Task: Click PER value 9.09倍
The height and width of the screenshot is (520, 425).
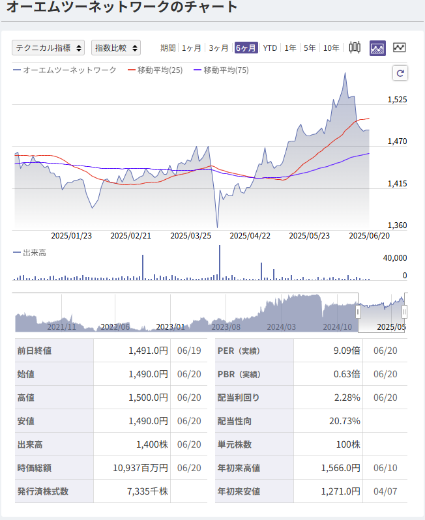Action: (x=347, y=351)
